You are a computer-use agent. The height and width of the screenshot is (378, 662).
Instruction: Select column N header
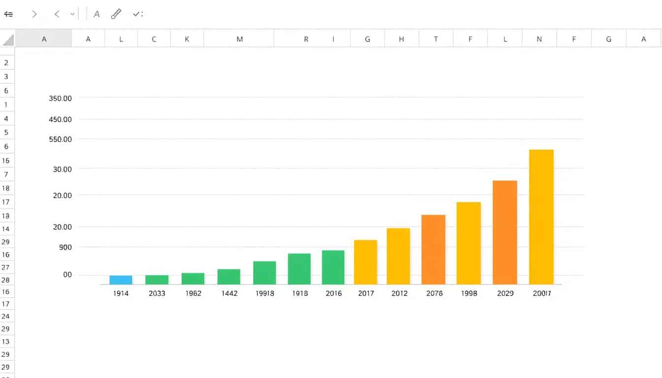(x=539, y=39)
